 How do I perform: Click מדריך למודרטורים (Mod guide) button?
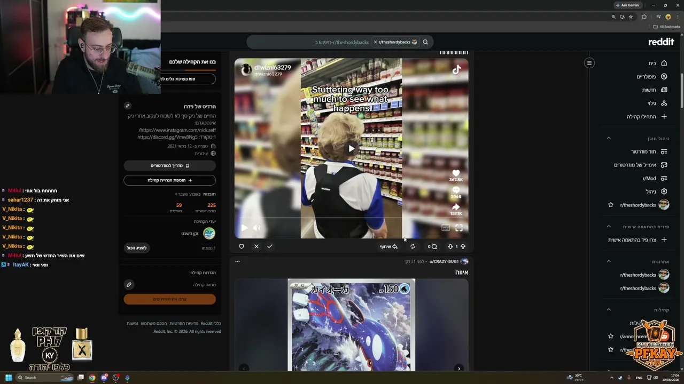point(170,166)
